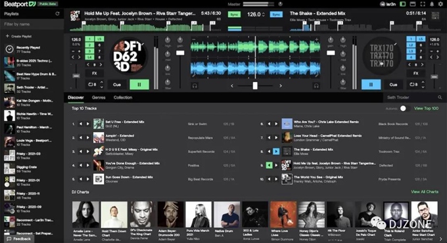This screenshot has width=447, height=243.
Task: Toggle the blue Sync button
Action: pyautogui.click(x=276, y=14)
